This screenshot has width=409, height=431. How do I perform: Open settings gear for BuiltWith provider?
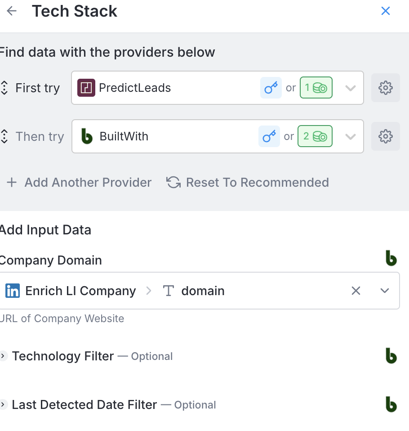pos(385,136)
